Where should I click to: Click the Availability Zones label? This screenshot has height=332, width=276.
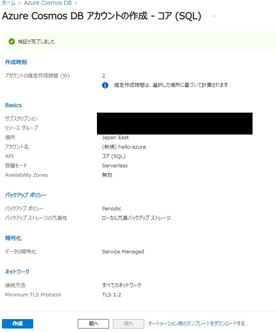click(x=27, y=175)
